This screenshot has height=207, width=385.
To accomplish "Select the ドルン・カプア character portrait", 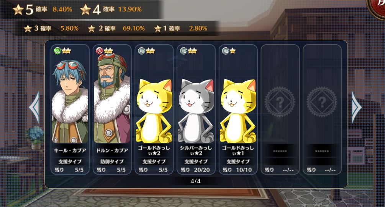I will point(112,98).
